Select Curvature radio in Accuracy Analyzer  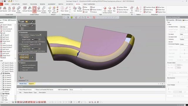click(168, 34)
